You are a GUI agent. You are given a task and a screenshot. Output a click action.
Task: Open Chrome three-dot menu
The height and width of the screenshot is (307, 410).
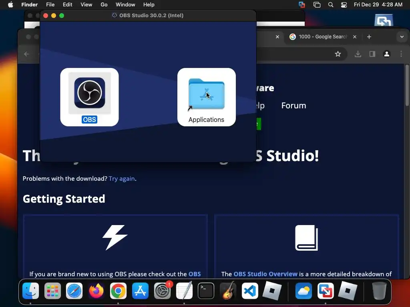tap(401, 54)
